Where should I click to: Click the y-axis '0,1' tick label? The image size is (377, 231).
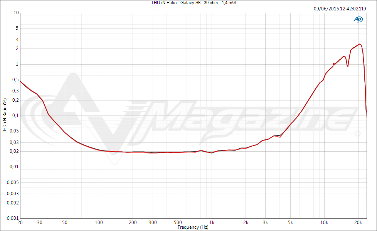pyautogui.click(x=15, y=115)
